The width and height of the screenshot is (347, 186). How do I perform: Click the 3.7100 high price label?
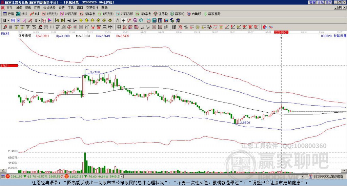coord(95,72)
